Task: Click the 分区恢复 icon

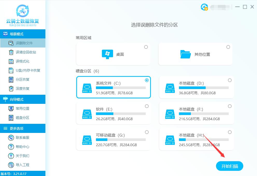Action: (x=11, y=79)
